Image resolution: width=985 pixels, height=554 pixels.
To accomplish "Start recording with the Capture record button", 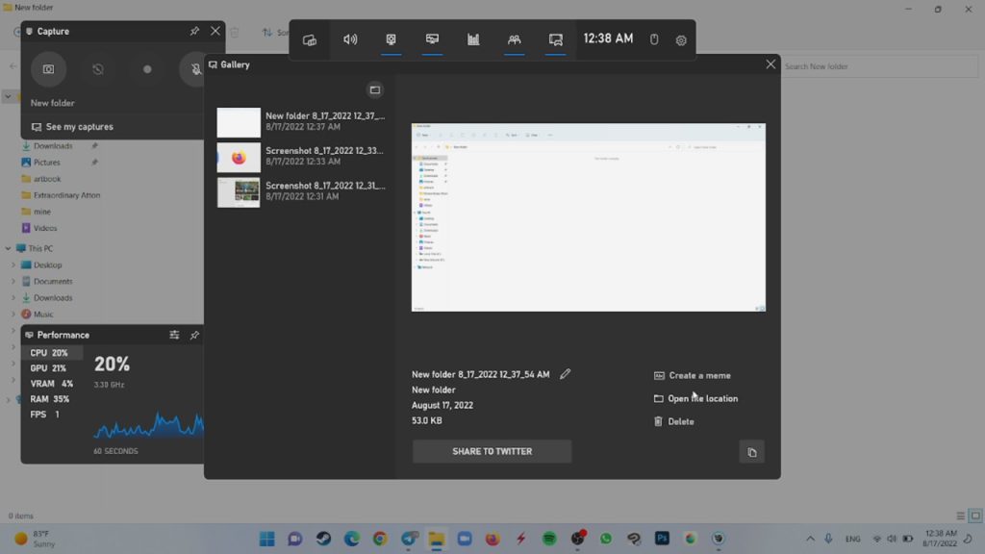I will coord(147,69).
